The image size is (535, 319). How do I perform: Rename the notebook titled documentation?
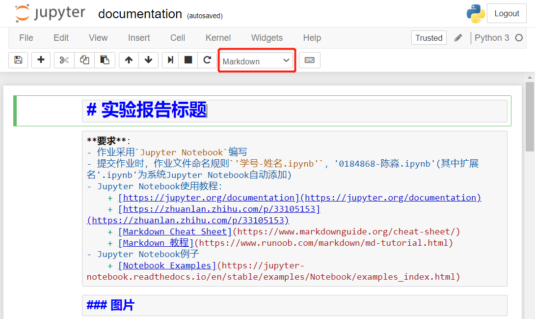[x=140, y=14]
